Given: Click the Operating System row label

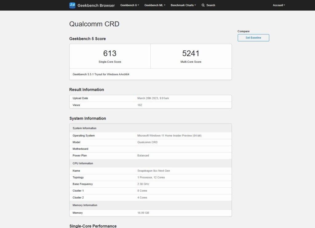Looking at the screenshot, I should point(84,136).
